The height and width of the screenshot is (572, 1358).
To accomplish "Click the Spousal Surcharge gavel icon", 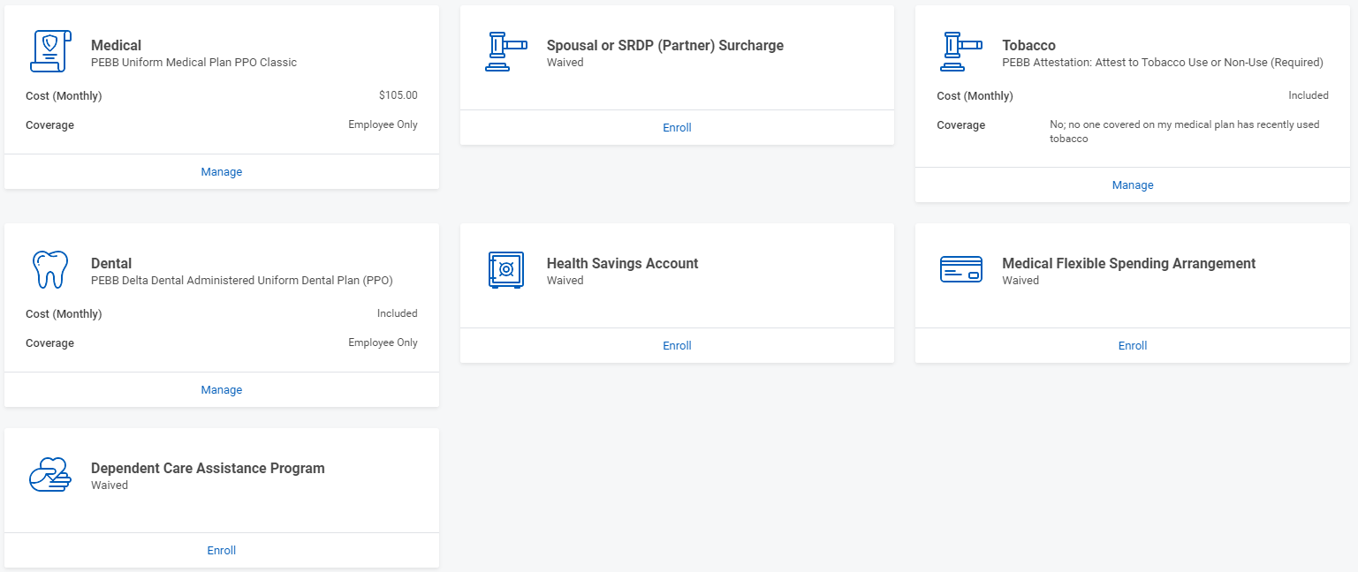I will [x=506, y=51].
